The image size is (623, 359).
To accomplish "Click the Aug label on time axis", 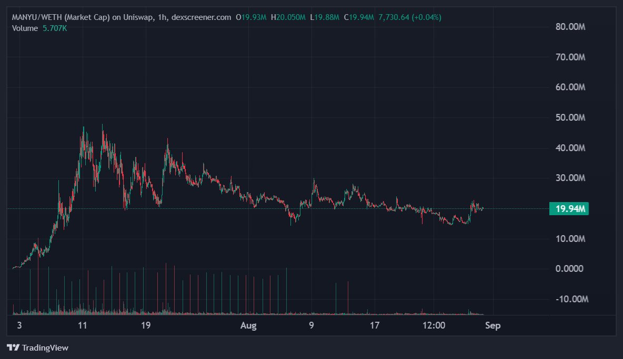I will [x=248, y=325].
